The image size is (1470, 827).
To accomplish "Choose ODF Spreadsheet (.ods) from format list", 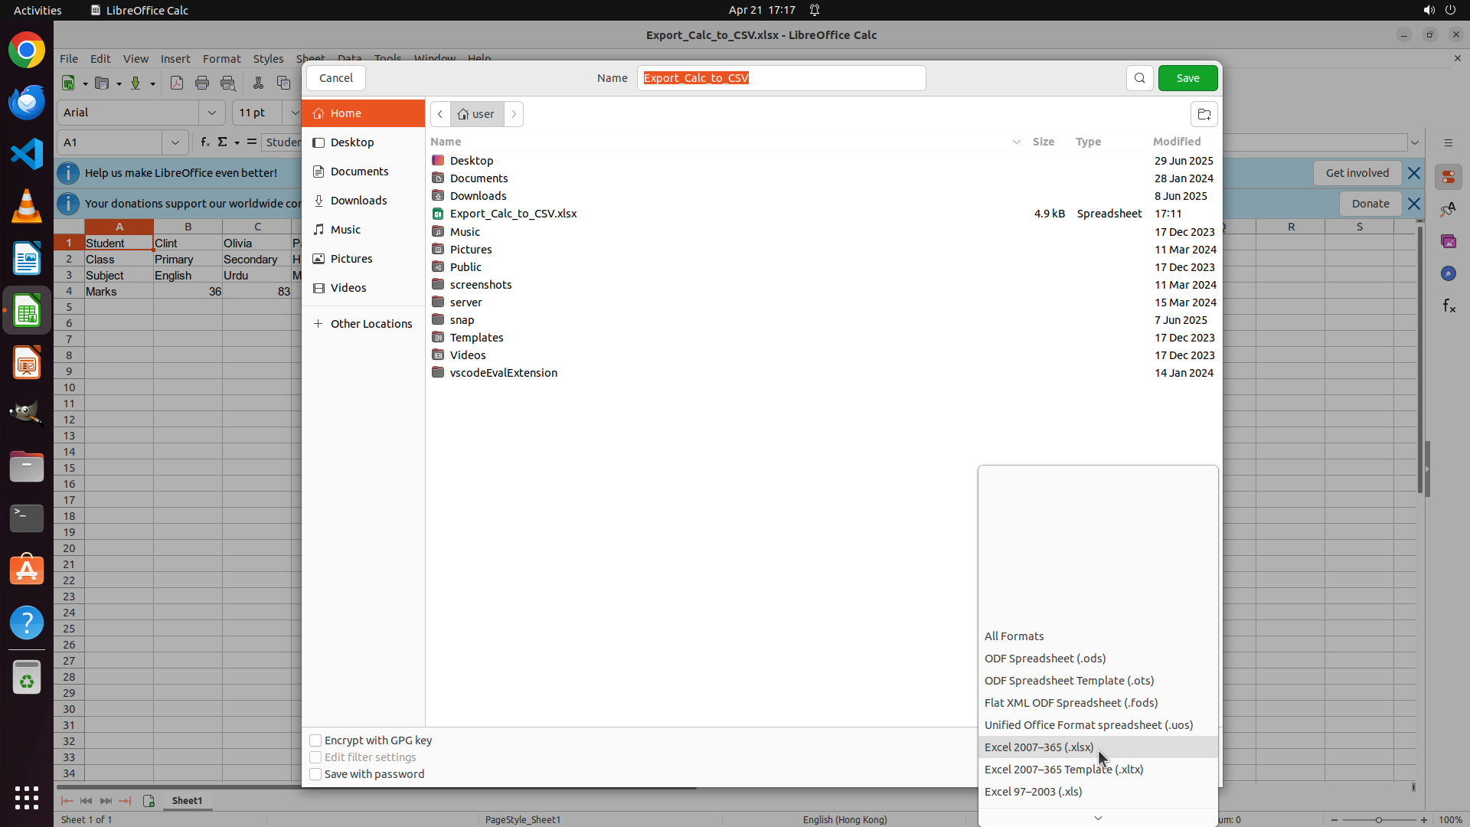I will [1044, 659].
